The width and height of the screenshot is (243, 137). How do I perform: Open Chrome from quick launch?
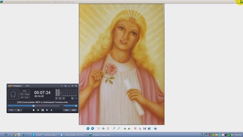click(15, 135)
